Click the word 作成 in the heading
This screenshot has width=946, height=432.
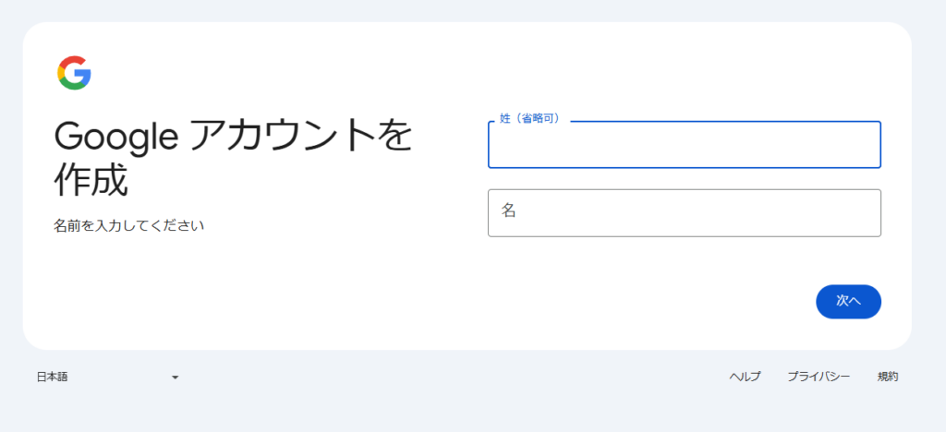coord(91,180)
